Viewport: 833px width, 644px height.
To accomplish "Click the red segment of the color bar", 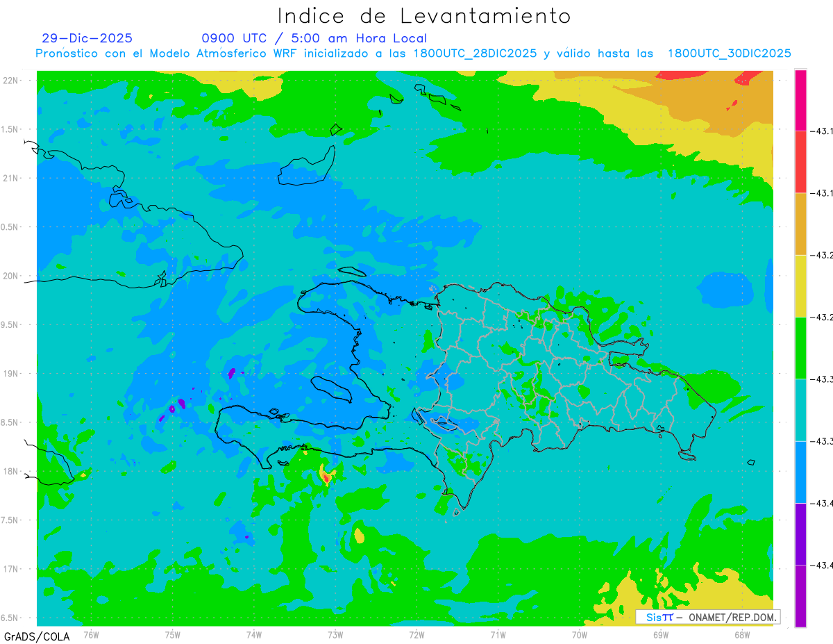I will tap(800, 162).
